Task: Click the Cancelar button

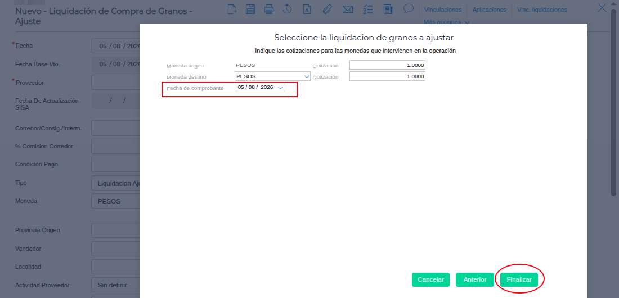Action: [x=430, y=279]
